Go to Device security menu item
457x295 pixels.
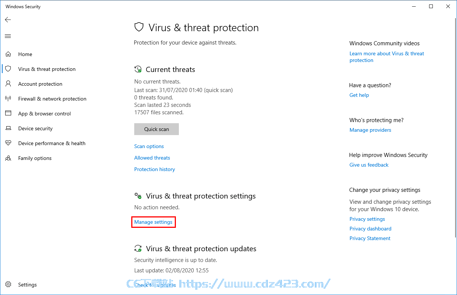pos(35,128)
